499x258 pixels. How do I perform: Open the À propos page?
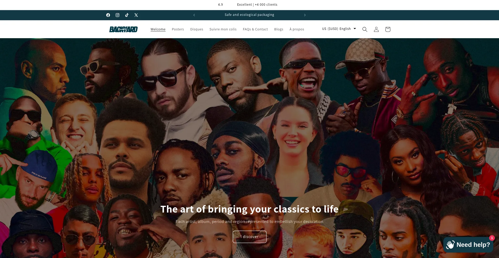(297, 29)
